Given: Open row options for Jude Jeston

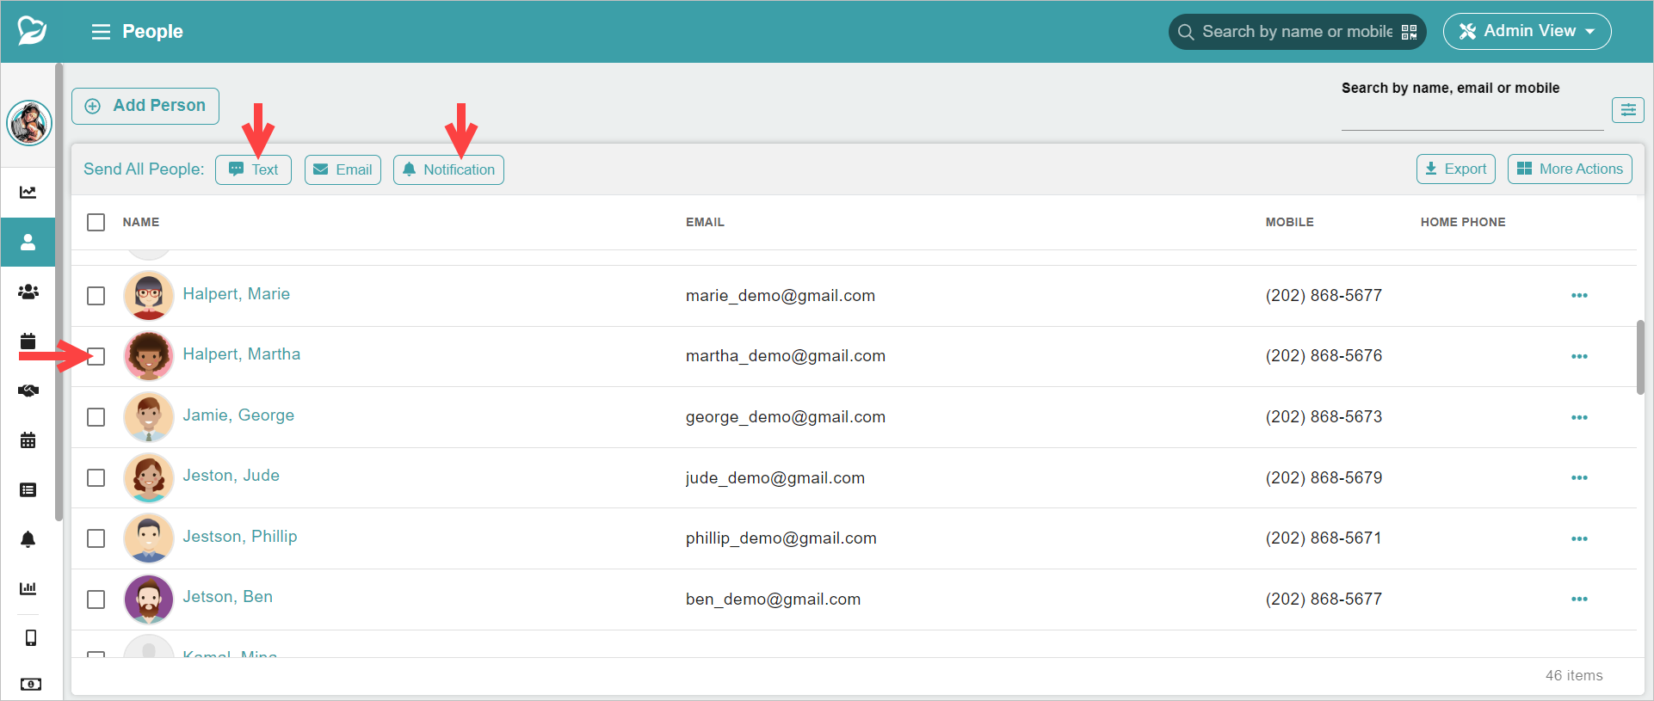Looking at the screenshot, I should (1579, 477).
